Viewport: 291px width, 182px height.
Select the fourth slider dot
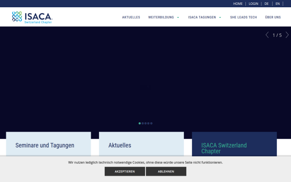[x=148, y=123]
